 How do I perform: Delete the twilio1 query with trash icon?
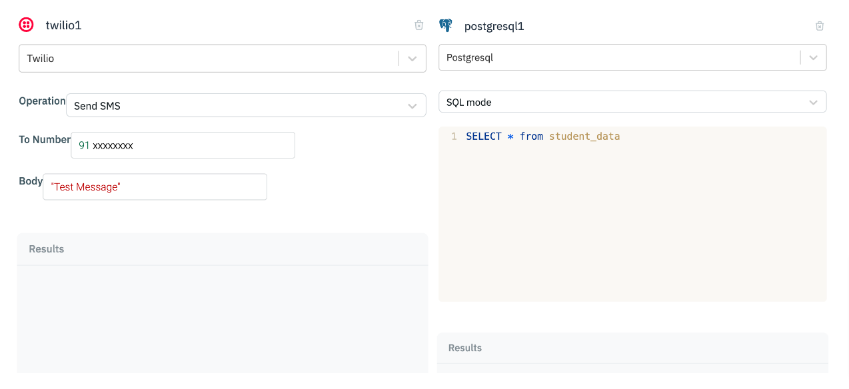[419, 25]
